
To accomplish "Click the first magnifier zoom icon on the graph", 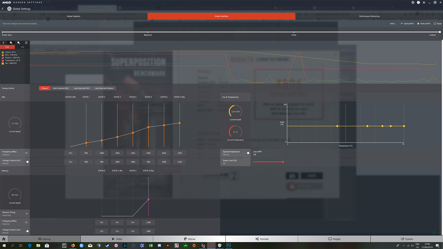I will tap(11, 43).
